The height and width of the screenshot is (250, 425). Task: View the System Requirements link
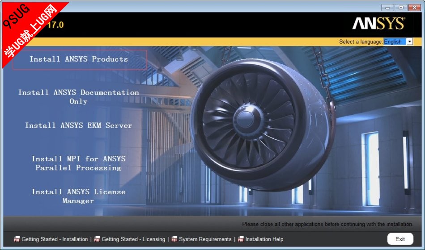click(205, 239)
